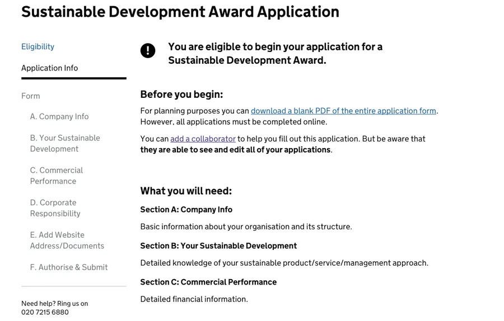
Task: Click the 'Before you begin:' heading
Action: tap(181, 94)
